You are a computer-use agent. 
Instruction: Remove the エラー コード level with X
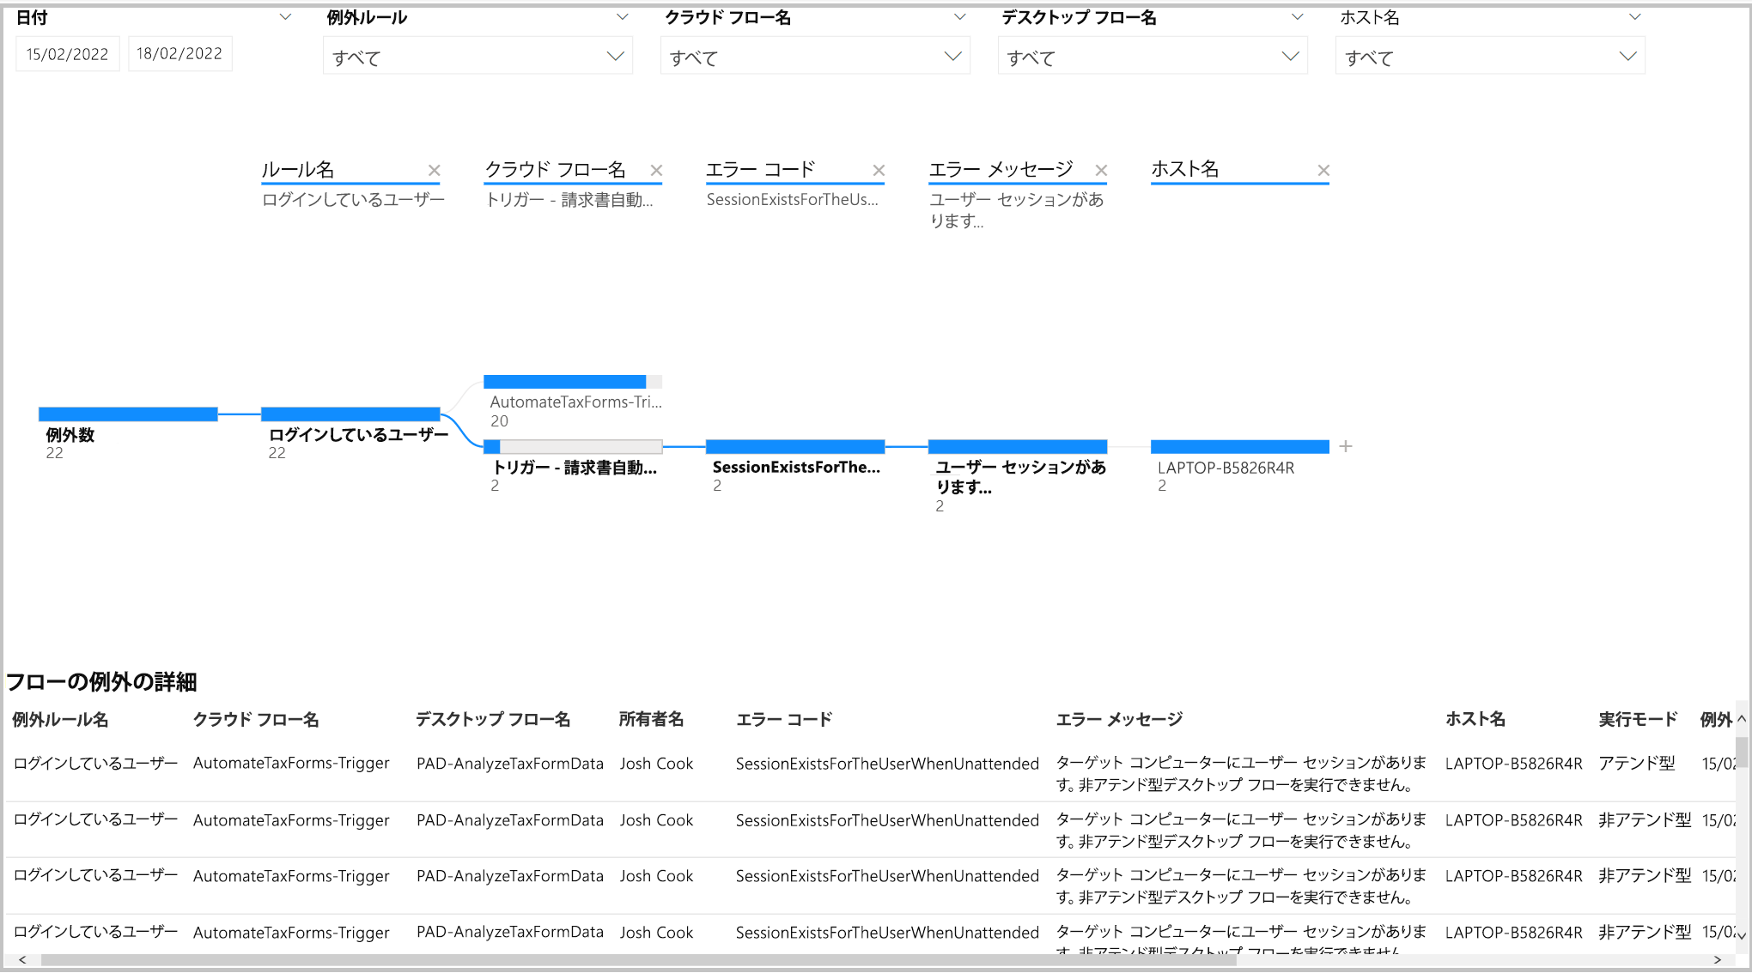click(x=879, y=170)
